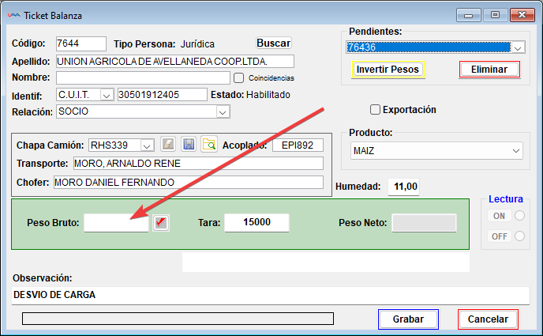This screenshot has height=336, width=543.
Task: Open the Chapa Camión dropdown RHS339
Action: pyautogui.click(x=146, y=145)
